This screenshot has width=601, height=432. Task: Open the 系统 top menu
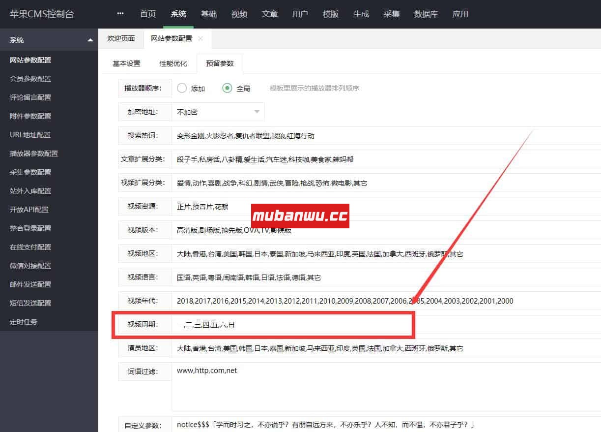pyautogui.click(x=178, y=14)
